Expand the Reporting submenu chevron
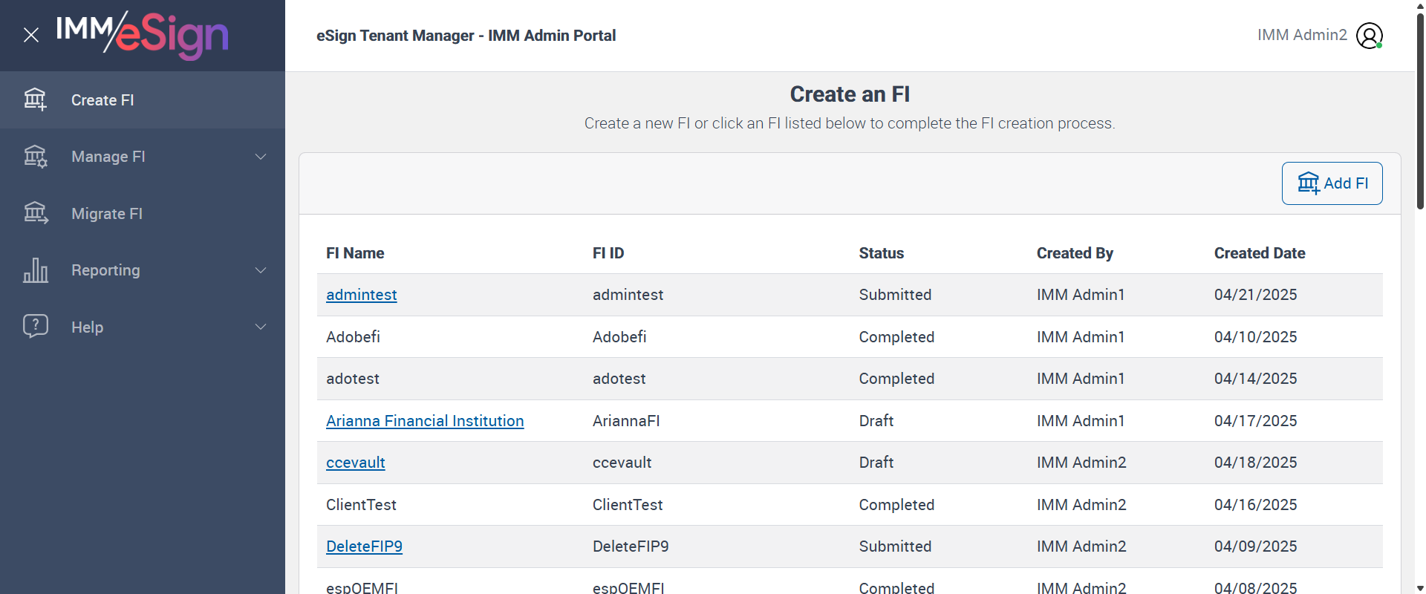 coord(261,270)
